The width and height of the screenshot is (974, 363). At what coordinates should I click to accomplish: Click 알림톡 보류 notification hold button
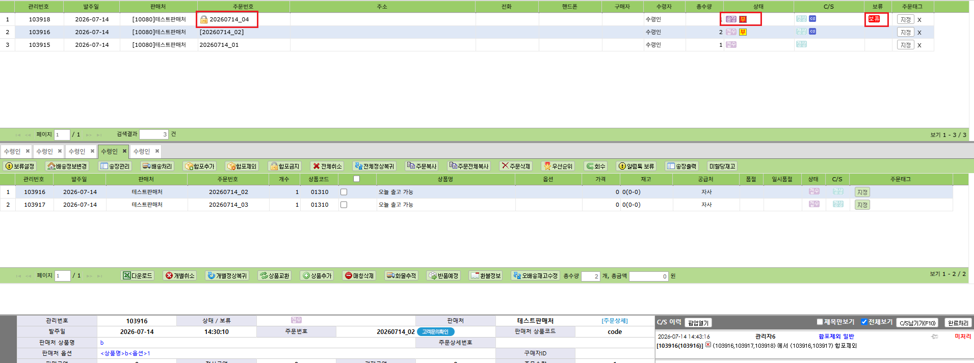click(x=636, y=166)
